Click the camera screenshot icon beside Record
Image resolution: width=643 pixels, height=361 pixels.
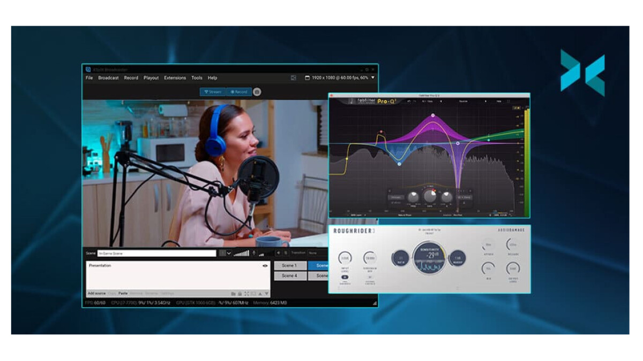(x=257, y=92)
